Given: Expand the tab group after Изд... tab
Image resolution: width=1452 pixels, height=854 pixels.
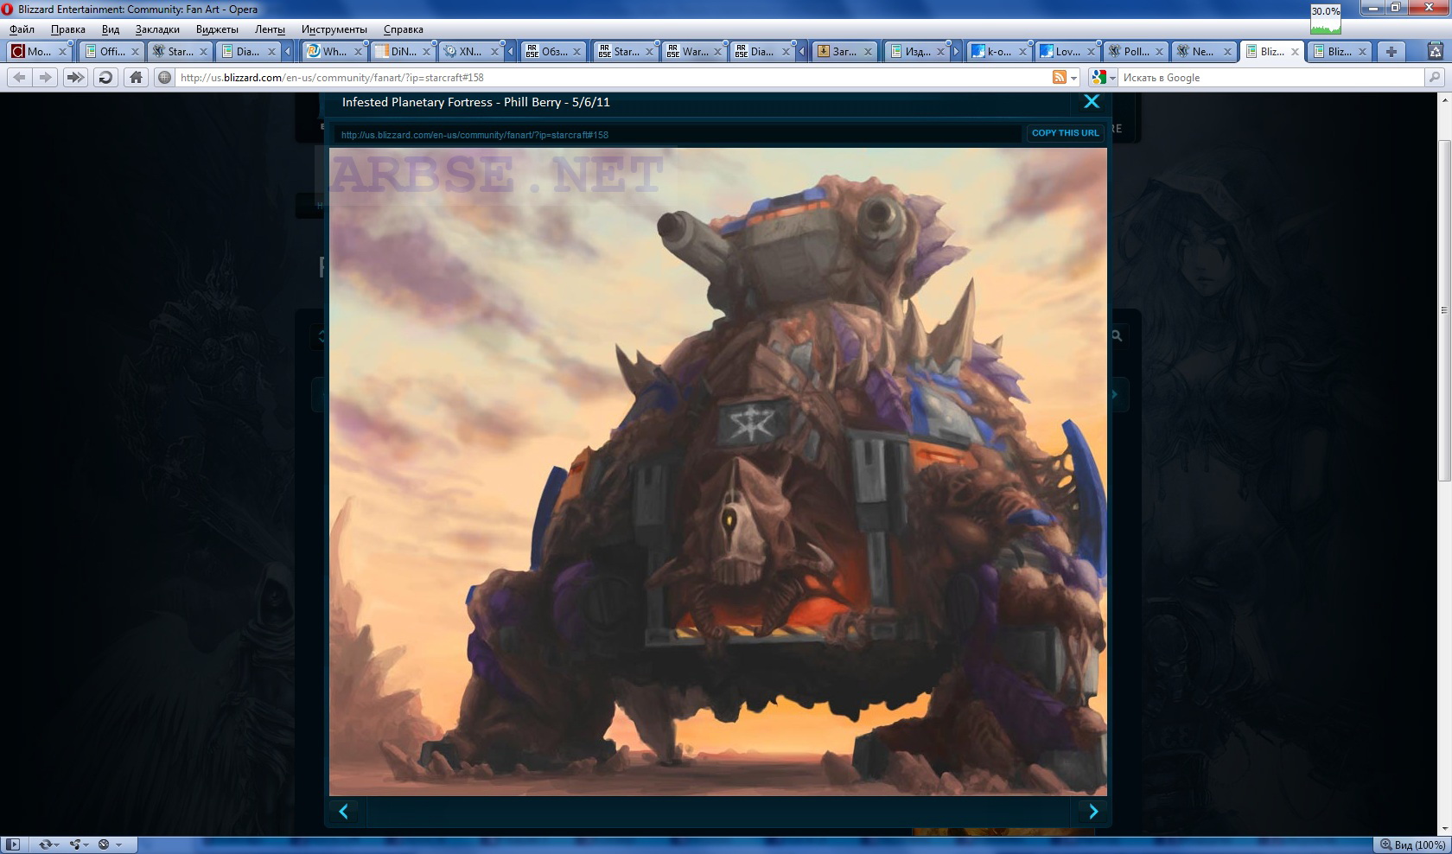Looking at the screenshot, I should tap(956, 51).
